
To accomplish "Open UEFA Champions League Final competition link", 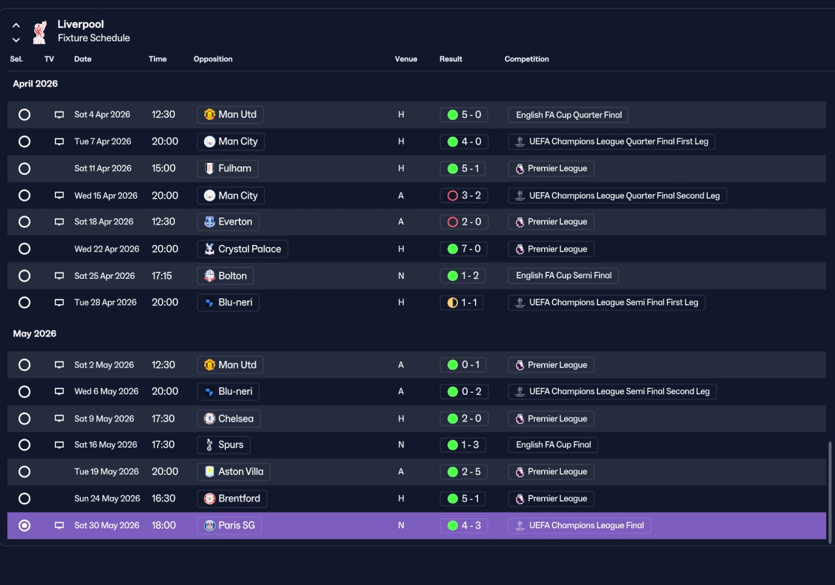I will tap(579, 526).
